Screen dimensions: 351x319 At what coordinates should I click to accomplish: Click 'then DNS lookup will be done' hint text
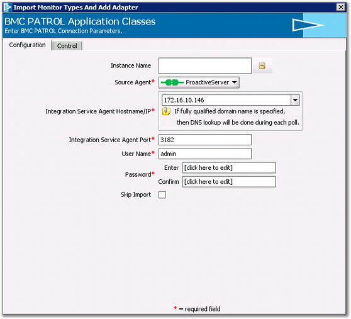coord(238,123)
